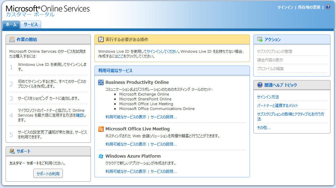Show available services for Office Live Meeting

click(x=126, y=144)
